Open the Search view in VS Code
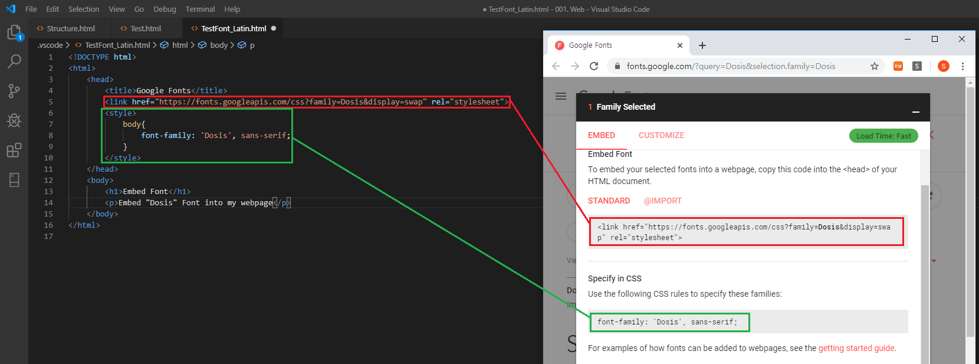 [x=14, y=61]
